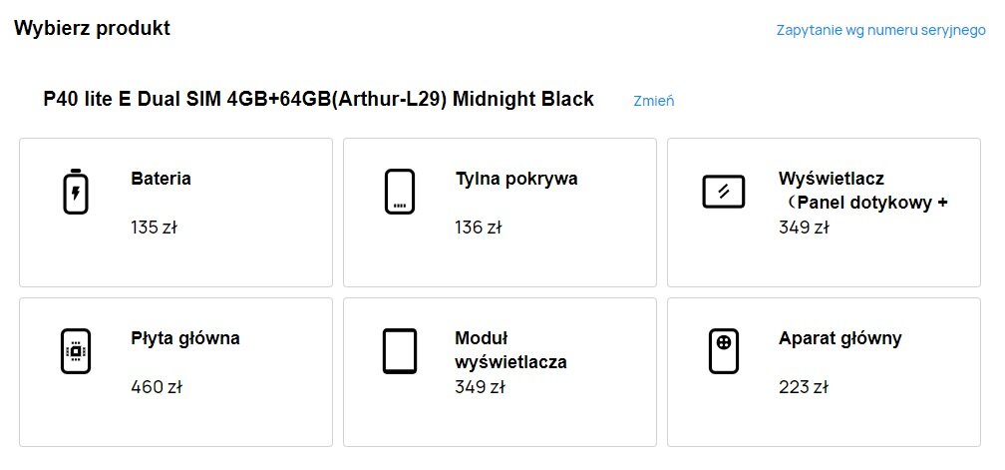Open the serial number query link
This screenshot has width=1005, height=470.
[880, 30]
